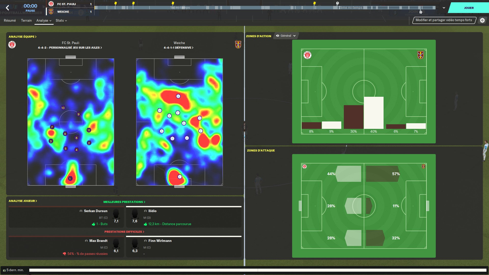This screenshot has height=275, width=489.
Task: Expand the chevron left of JOUER
Action: [444, 8]
